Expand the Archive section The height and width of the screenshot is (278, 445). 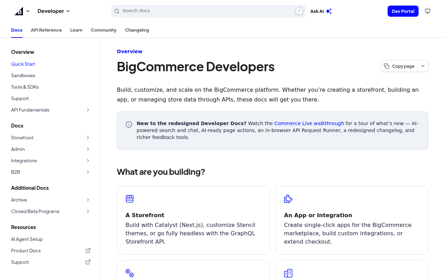88,200
